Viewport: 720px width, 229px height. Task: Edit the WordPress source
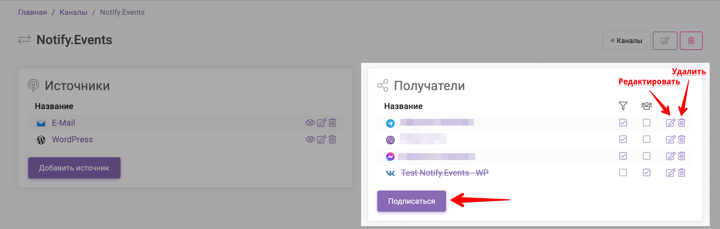tap(322, 139)
